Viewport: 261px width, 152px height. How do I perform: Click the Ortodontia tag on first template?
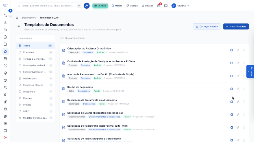click(x=88, y=52)
